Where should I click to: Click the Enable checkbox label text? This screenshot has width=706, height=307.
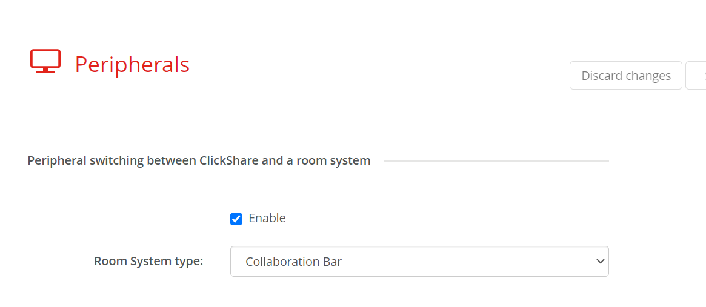click(x=267, y=218)
